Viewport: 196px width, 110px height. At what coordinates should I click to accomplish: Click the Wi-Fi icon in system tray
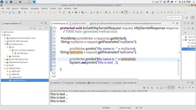[161, 2]
